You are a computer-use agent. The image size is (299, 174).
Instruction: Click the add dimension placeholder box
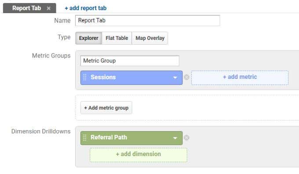point(139,155)
